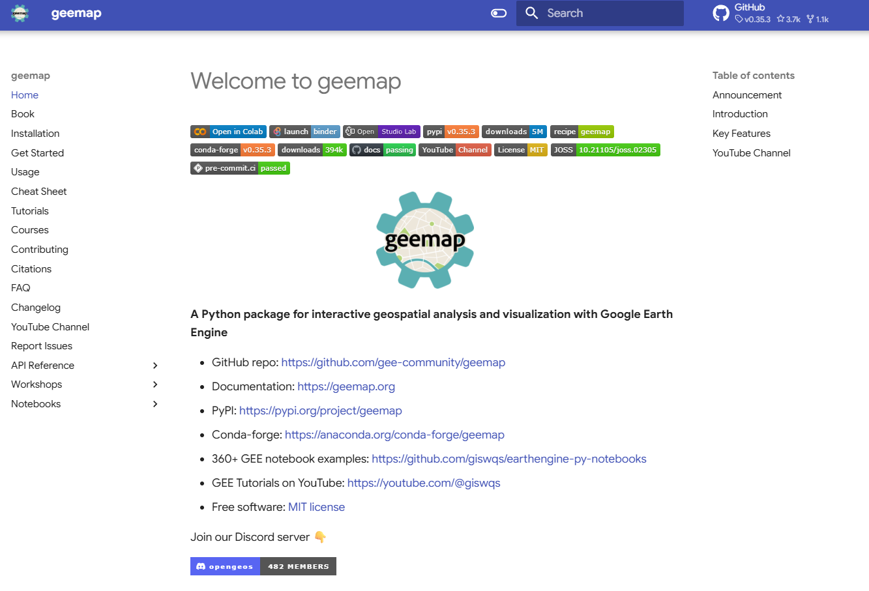Click the downloads 5M badge

click(x=514, y=132)
